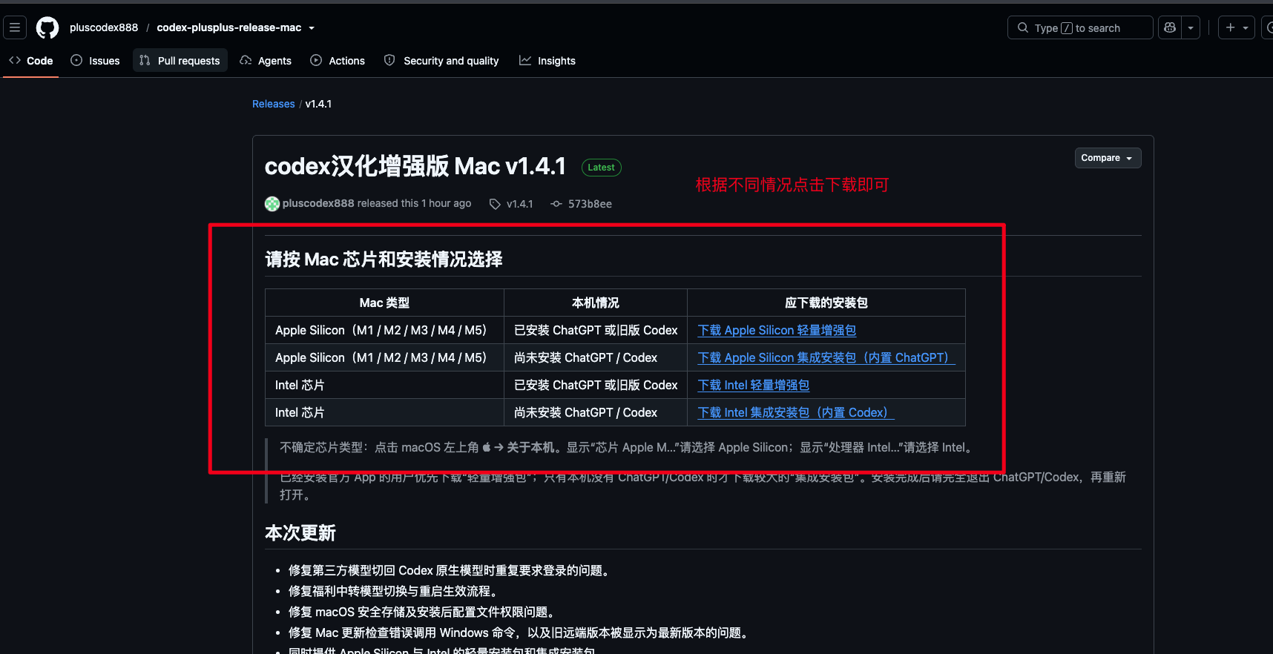1273x654 pixels.
Task: Click the Latest release badge
Action: 601,168
